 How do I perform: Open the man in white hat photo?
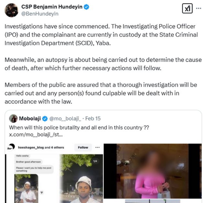coord(81,178)
